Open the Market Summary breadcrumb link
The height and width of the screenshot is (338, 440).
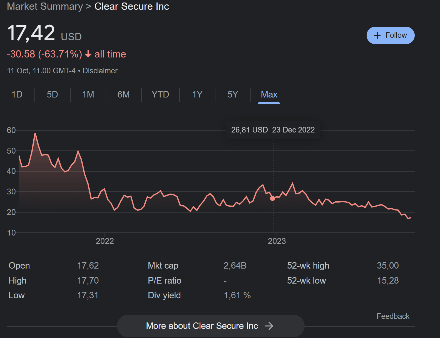click(45, 6)
